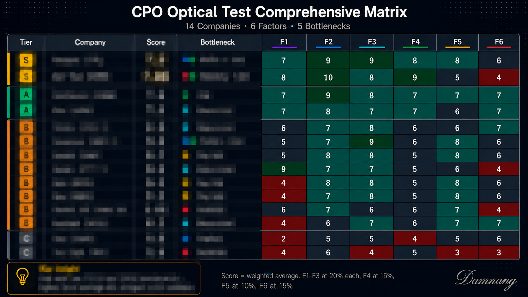Click the score formula footnote text
The image size is (528, 297).
[x=308, y=281]
